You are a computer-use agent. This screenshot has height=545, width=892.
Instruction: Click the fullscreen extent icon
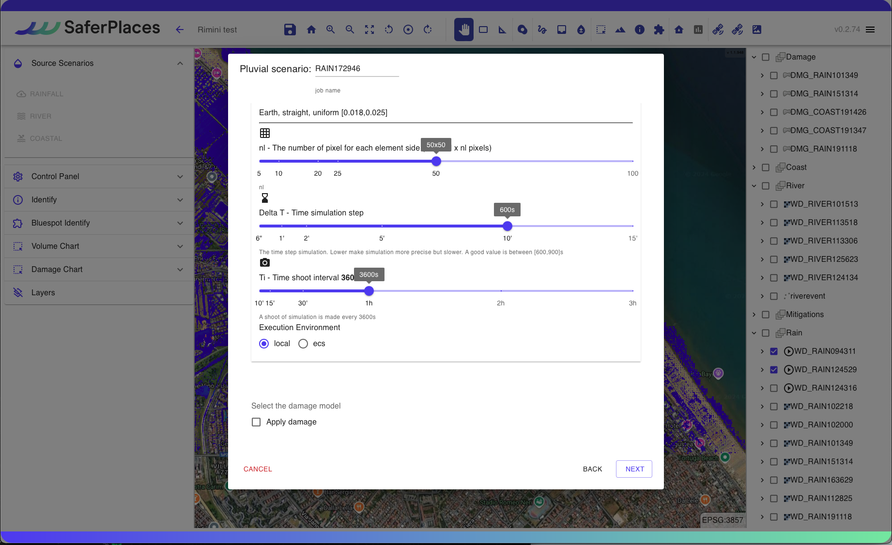click(369, 30)
